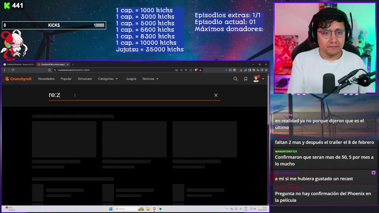Open the Windows Start button
The image size is (379, 213).
[111, 209]
